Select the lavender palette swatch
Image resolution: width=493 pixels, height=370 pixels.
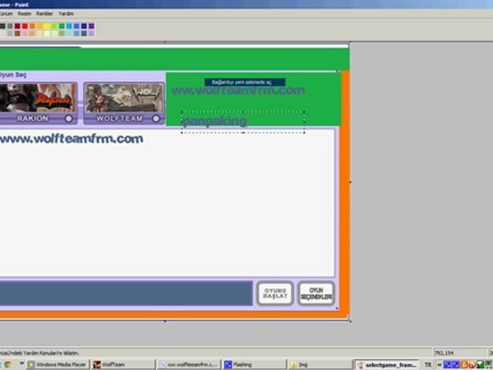tap(91, 33)
